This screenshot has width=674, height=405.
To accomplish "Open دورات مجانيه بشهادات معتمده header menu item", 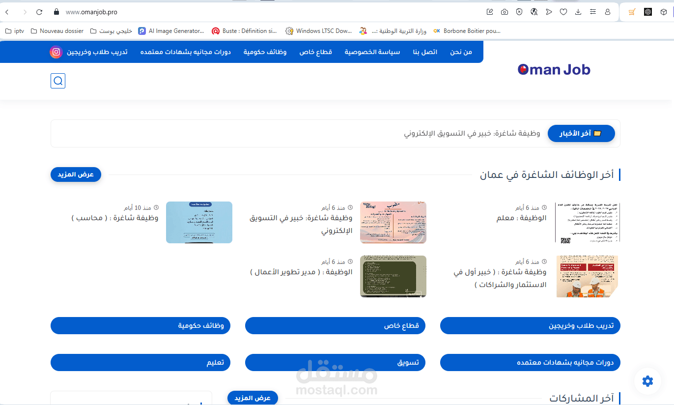I will point(186,52).
